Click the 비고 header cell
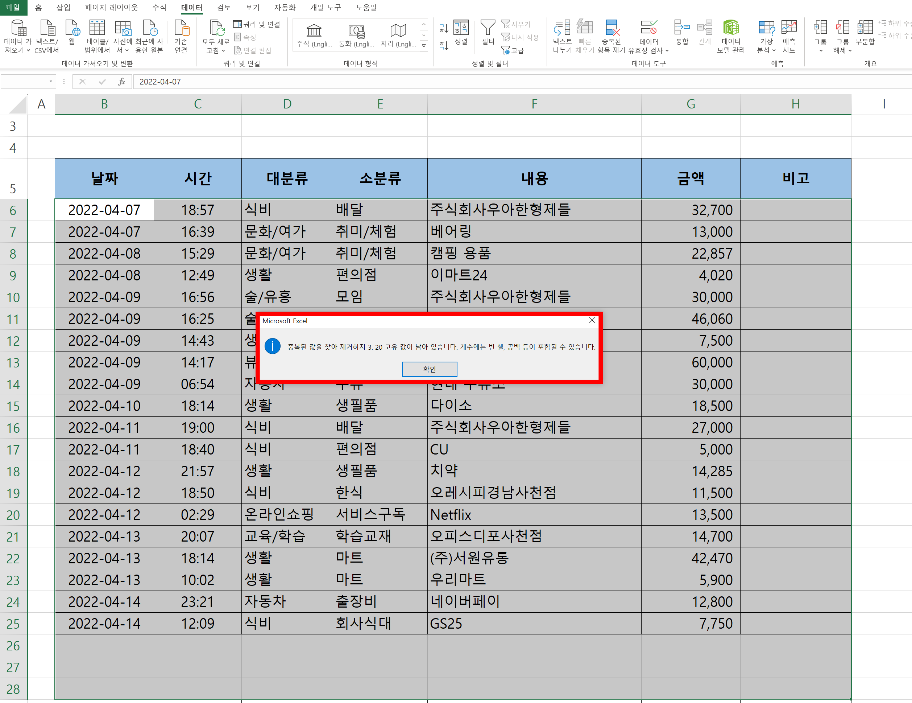The width and height of the screenshot is (912, 703). click(x=796, y=178)
